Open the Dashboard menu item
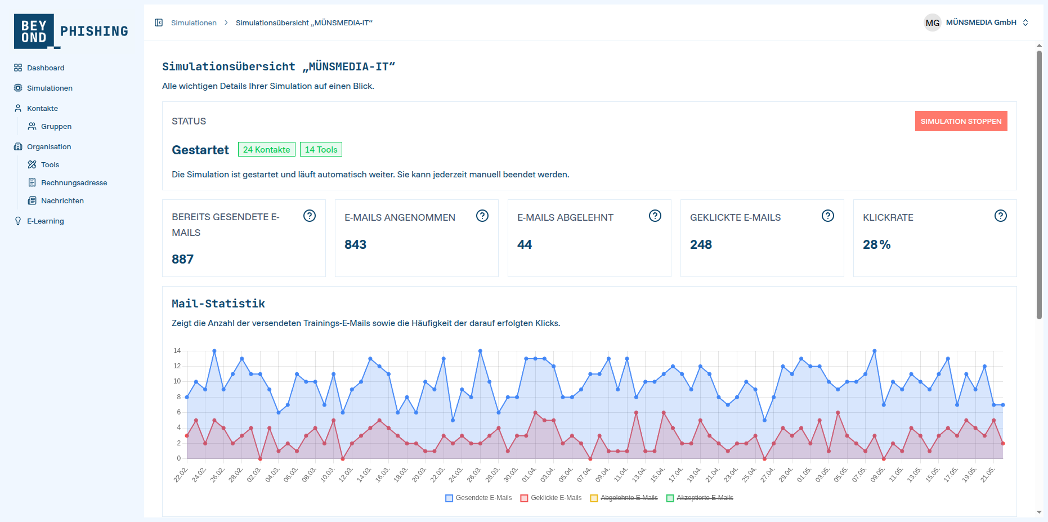This screenshot has height=522, width=1048. coord(46,68)
